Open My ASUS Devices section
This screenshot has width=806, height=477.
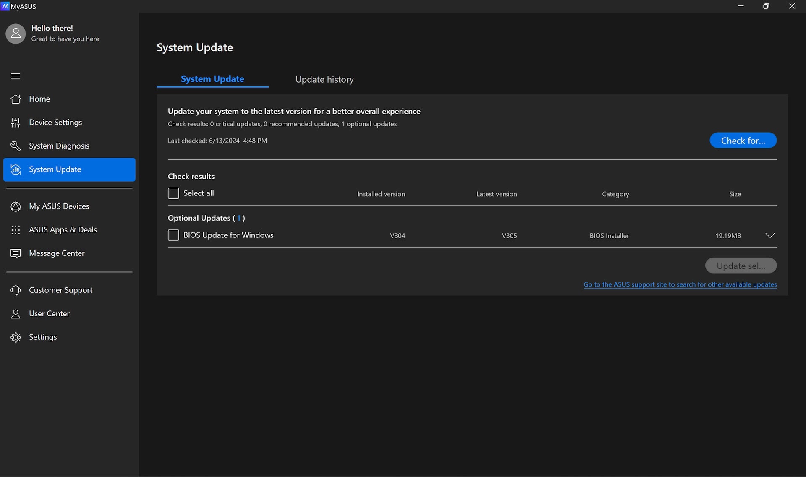59,206
